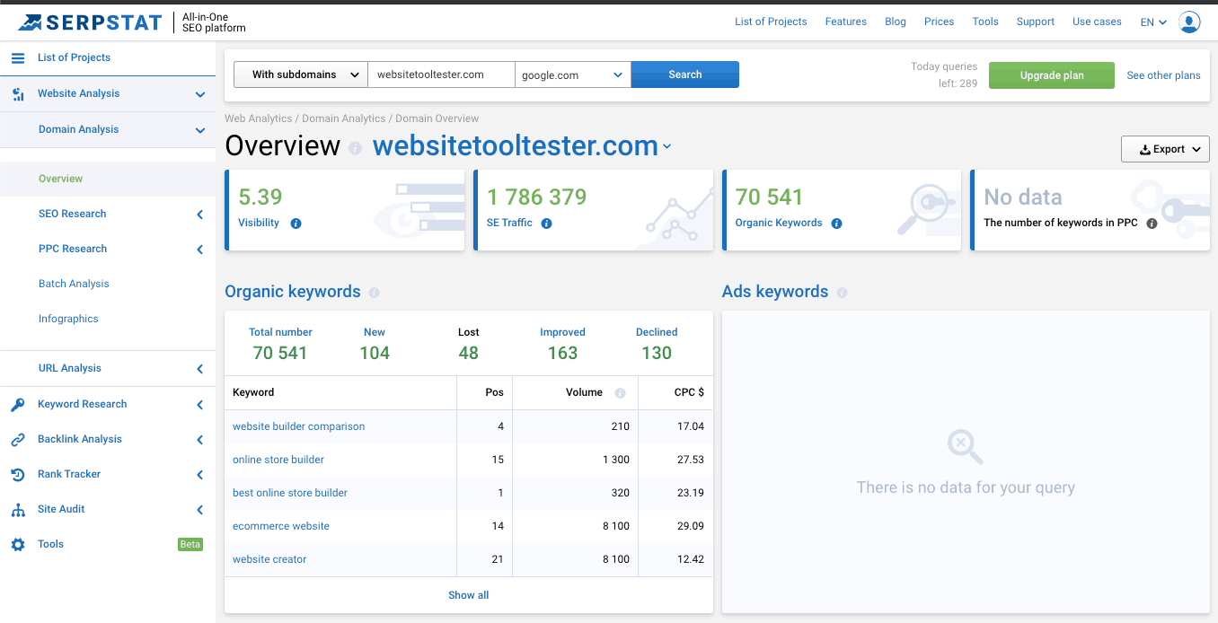The image size is (1218, 623).
Task: Expand the Site Audit chevron
Action: pyautogui.click(x=199, y=510)
